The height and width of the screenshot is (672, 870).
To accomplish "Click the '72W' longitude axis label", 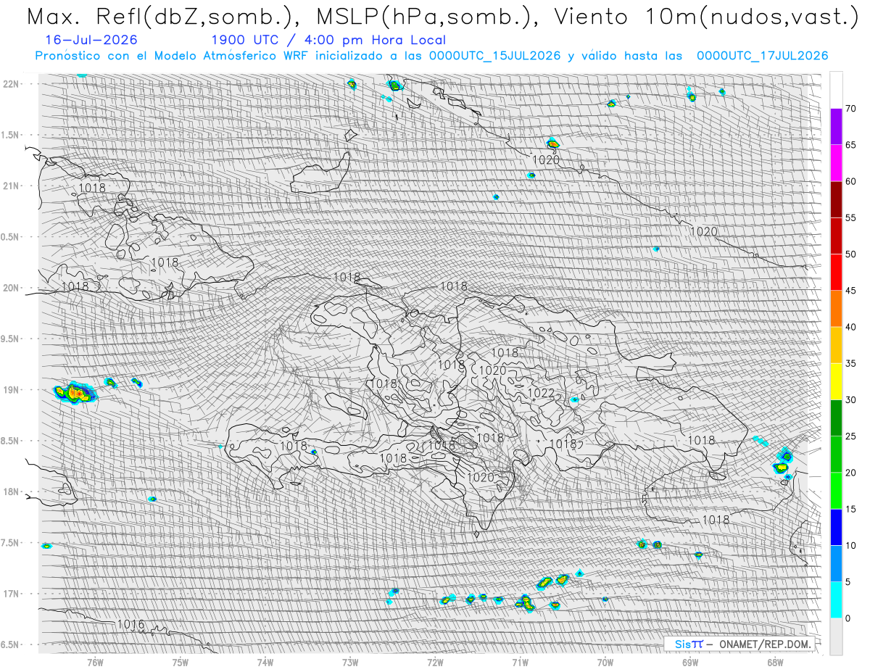I will (435, 661).
